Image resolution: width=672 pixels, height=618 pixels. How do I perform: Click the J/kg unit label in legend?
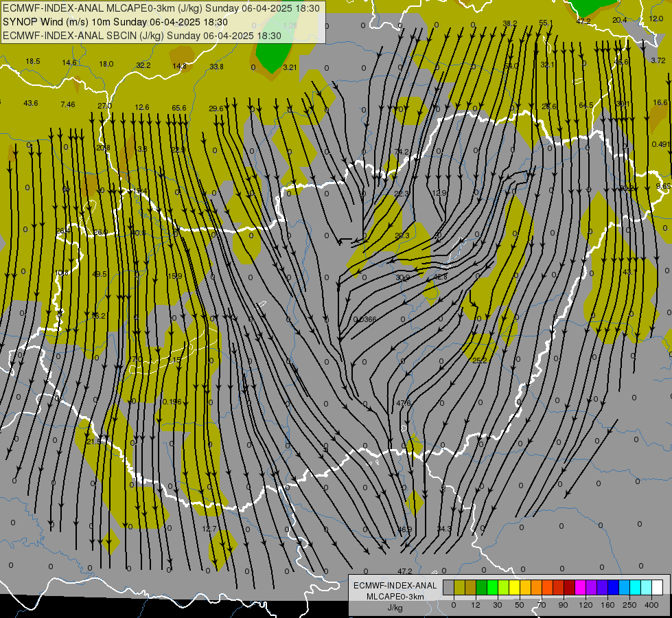coord(395,608)
